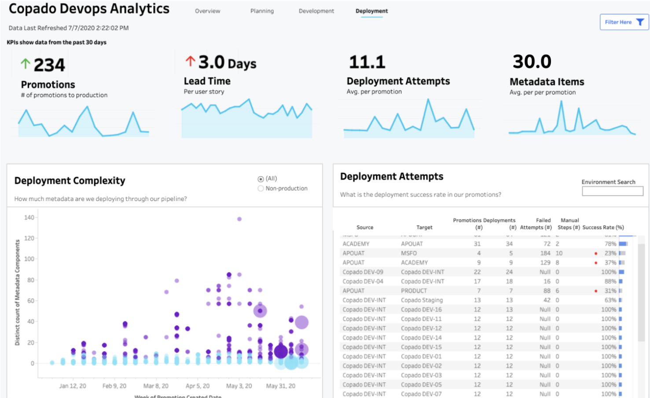Click the Promotions (#) column header

[467, 224]
